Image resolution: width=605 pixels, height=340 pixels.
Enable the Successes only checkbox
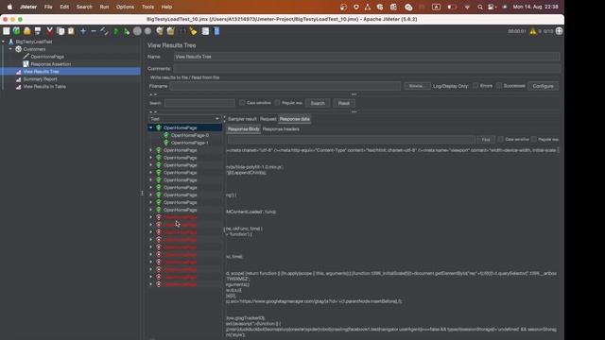point(499,86)
